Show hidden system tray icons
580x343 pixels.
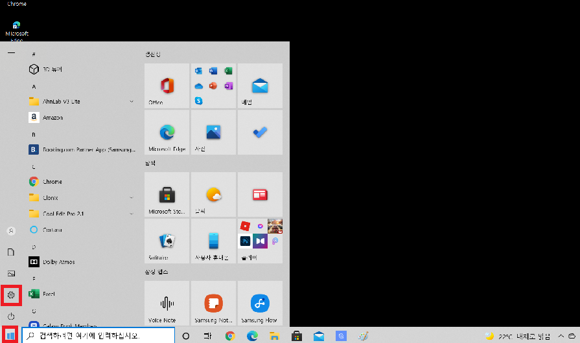click(x=561, y=336)
